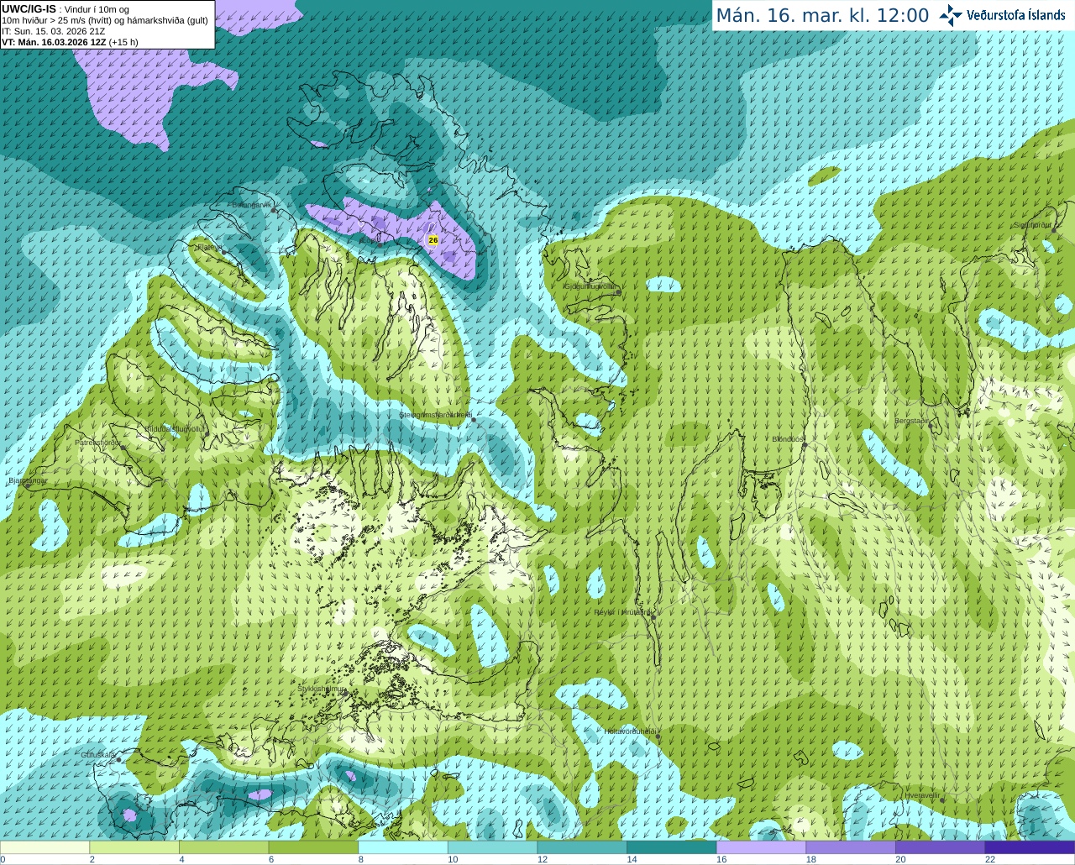This screenshot has height=865, width=1075.
Task: Click the VT: Mán. 16.03.2026 12Z line
Action: tap(70, 42)
